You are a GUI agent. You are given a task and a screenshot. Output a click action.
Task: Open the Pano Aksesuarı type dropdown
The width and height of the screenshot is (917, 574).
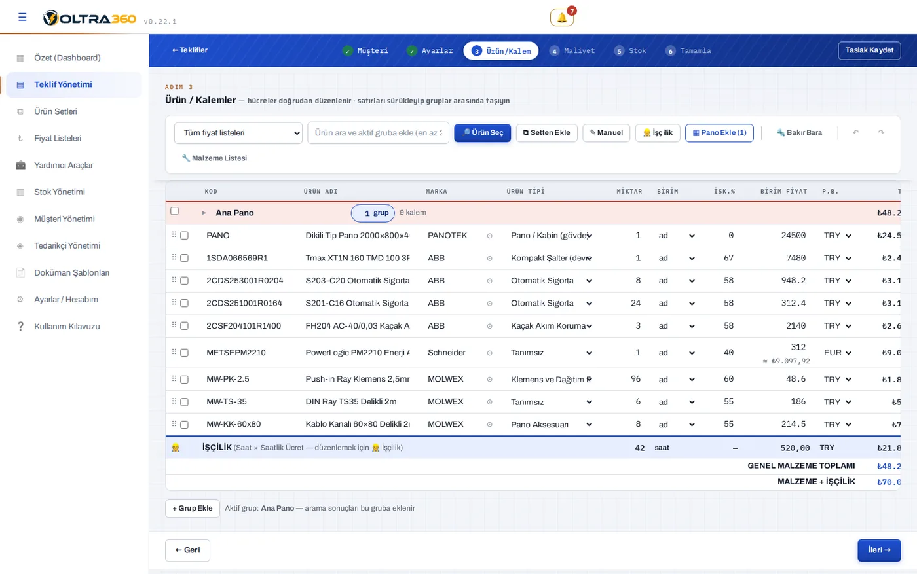coord(551,425)
